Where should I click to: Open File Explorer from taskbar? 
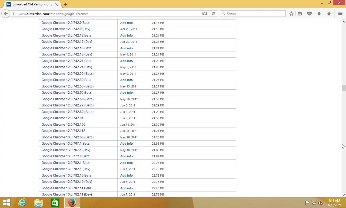tap(39, 203)
